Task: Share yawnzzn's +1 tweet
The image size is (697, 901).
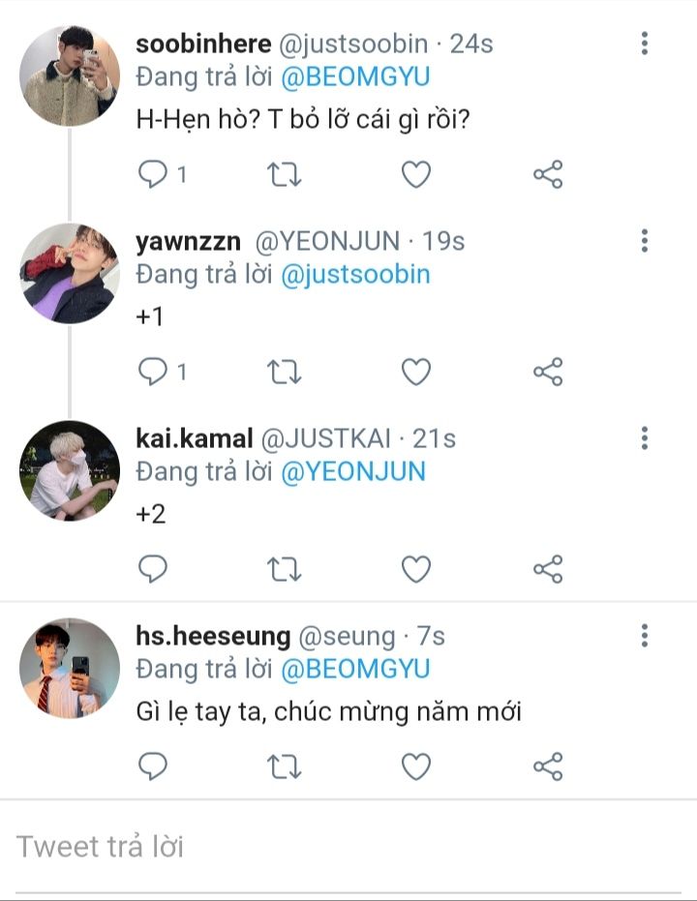Action: point(548,372)
